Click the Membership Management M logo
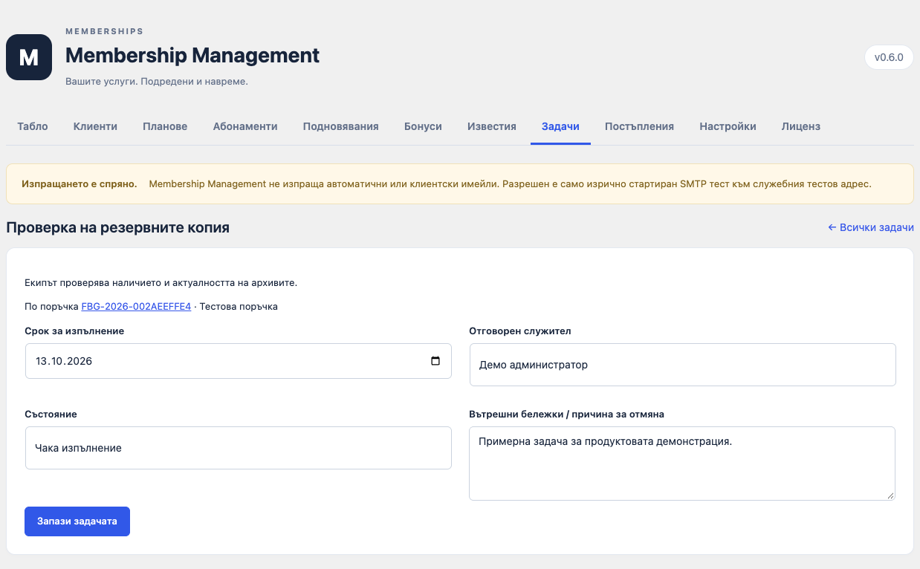 coord(29,57)
